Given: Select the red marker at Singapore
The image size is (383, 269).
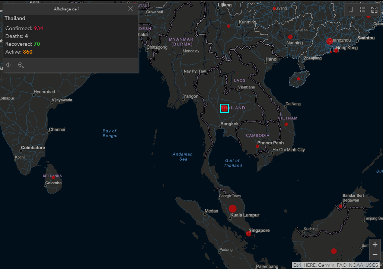Looking at the screenshot, I should click(249, 234).
